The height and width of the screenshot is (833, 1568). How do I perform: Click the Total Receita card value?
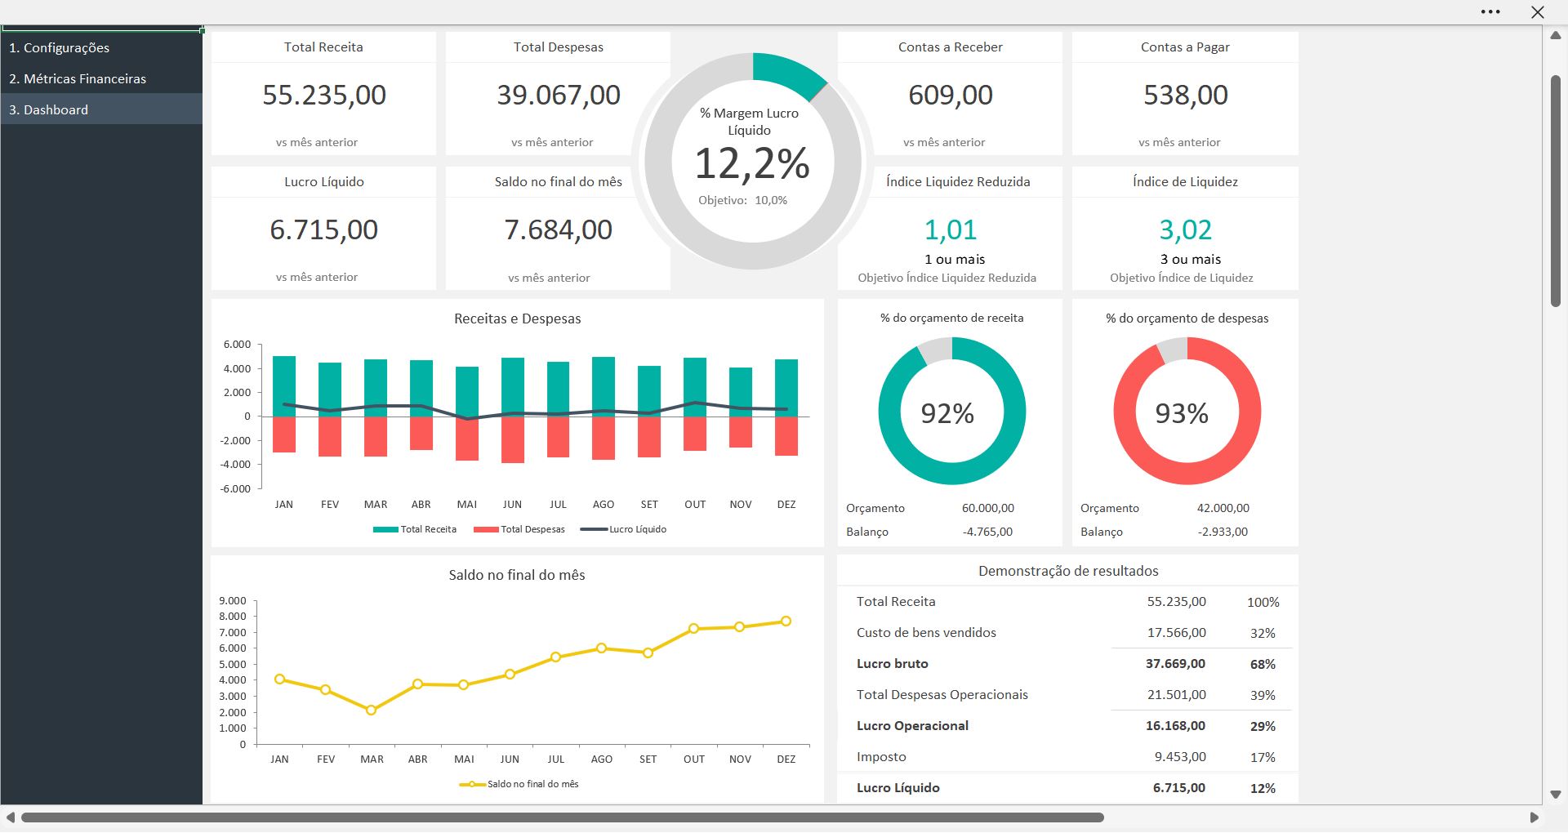pyautogui.click(x=324, y=95)
